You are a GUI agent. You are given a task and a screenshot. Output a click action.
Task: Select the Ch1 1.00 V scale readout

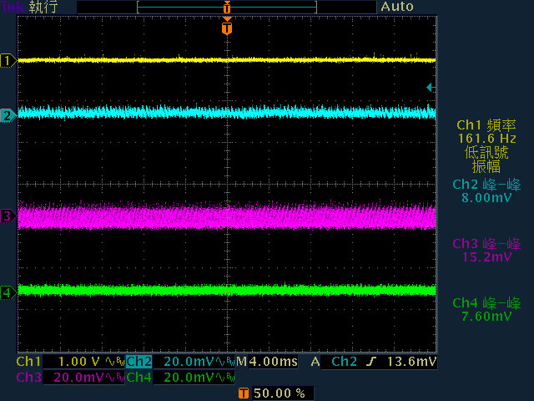[78, 362]
